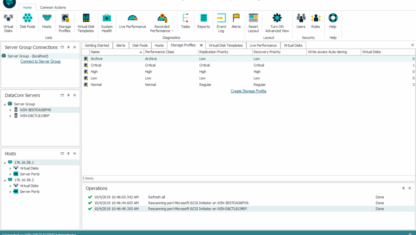416x235 pixels.
Task: Select the Normal storage profile row
Action: (249, 85)
